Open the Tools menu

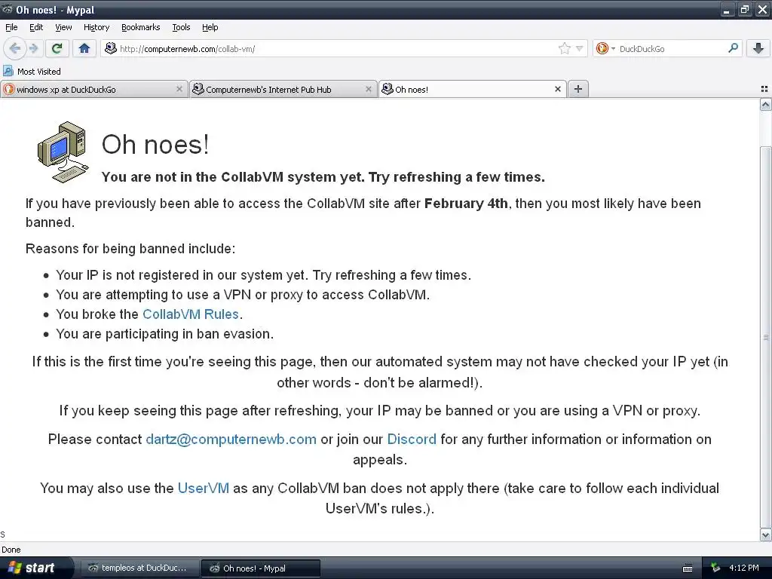tap(181, 27)
